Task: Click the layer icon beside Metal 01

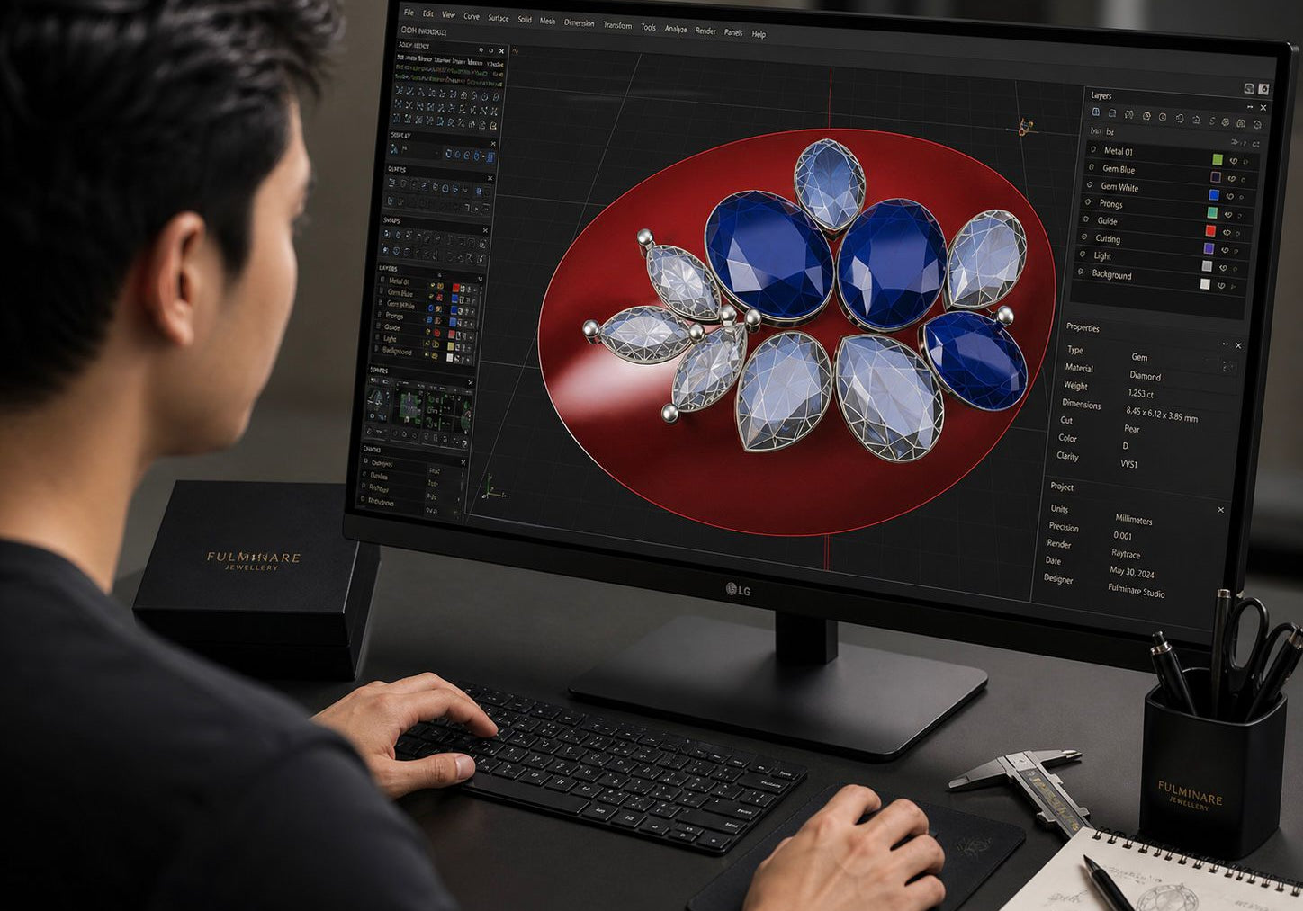Action: pyautogui.click(x=1093, y=149)
